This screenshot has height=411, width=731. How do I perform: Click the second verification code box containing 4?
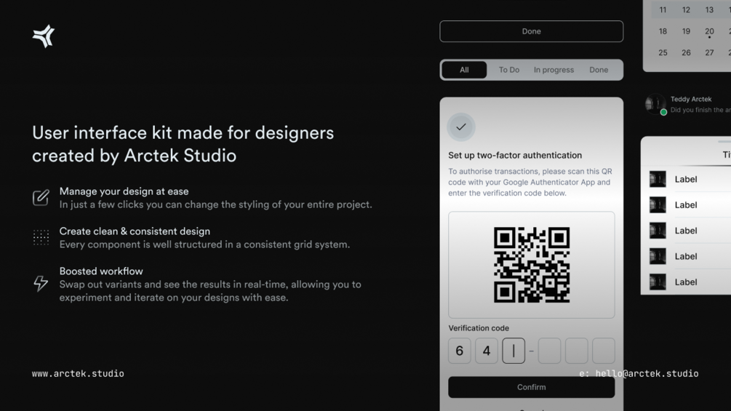pos(487,351)
